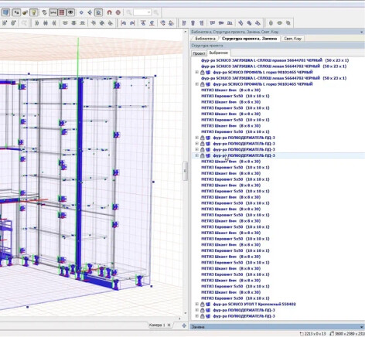Toggle the lightbulb lighting button
The height and width of the screenshot is (337, 365).
pos(34,12)
